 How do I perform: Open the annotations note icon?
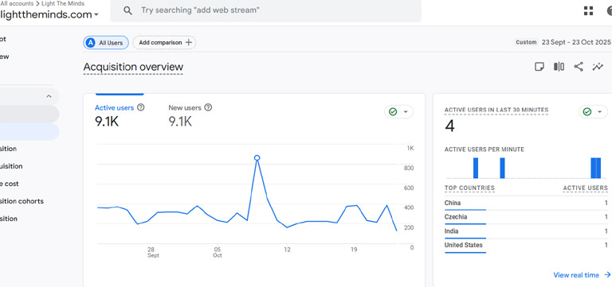pyautogui.click(x=539, y=67)
